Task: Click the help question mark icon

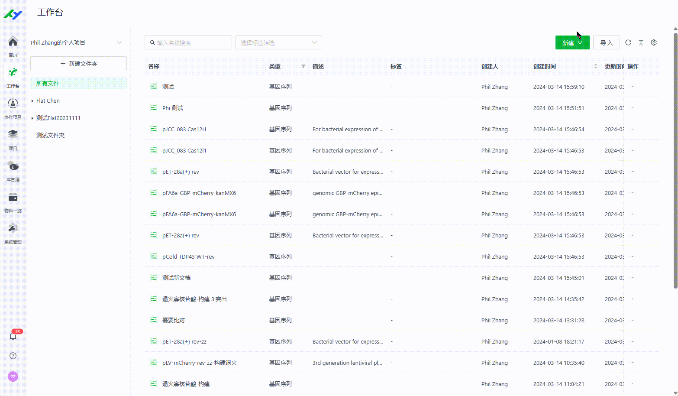Action: coord(13,356)
